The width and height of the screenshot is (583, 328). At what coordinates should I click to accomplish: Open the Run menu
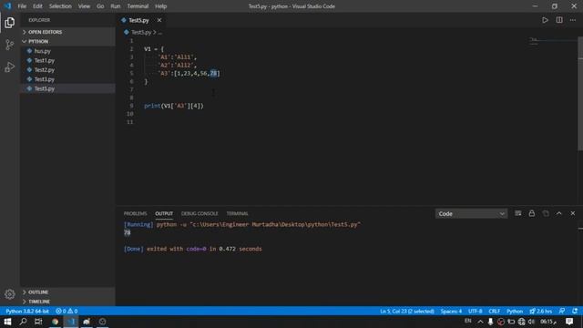pos(116,6)
